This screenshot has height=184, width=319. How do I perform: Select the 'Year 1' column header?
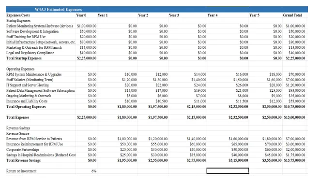103,15
